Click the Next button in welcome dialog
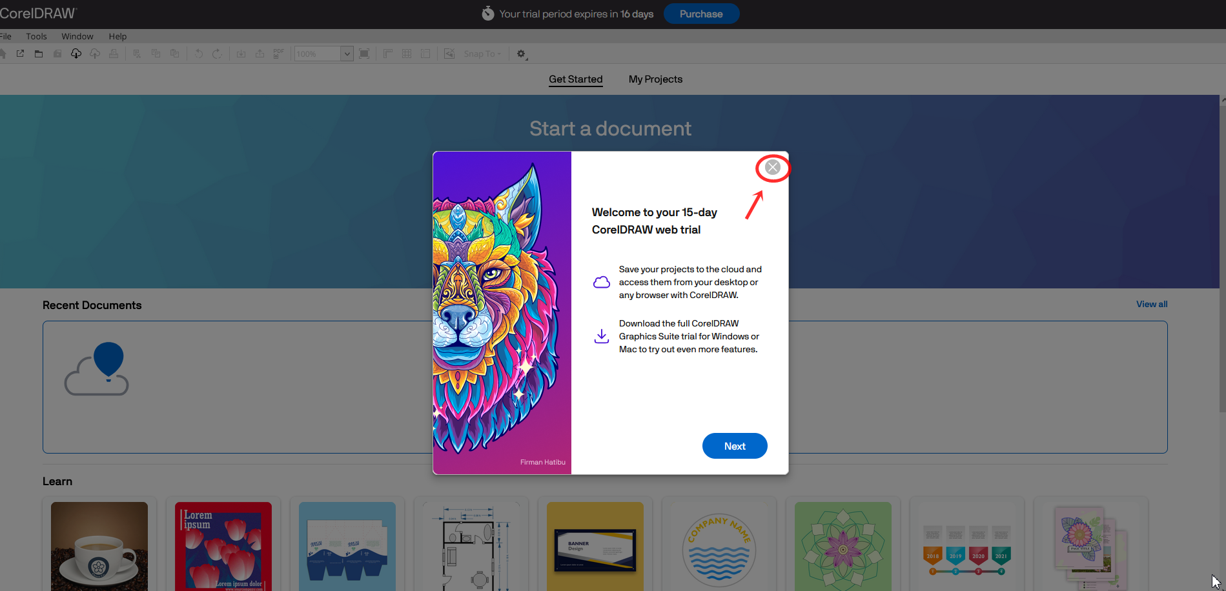Image resolution: width=1226 pixels, height=591 pixels. [735, 446]
